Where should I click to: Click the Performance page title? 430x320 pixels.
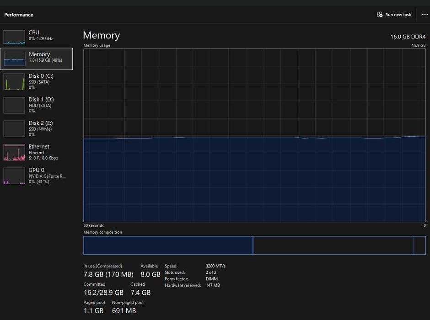tap(19, 15)
